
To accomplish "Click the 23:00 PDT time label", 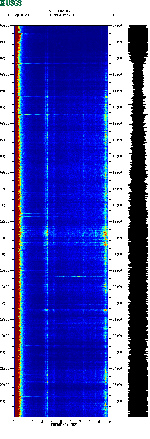I will tap(5, 401).
